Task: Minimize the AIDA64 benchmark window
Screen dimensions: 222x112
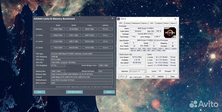Action: click(x=105, y=18)
